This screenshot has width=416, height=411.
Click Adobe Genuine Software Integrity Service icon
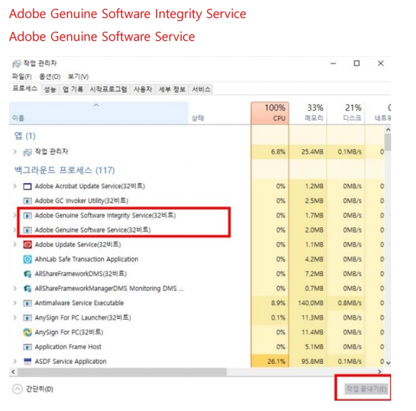coord(28,216)
